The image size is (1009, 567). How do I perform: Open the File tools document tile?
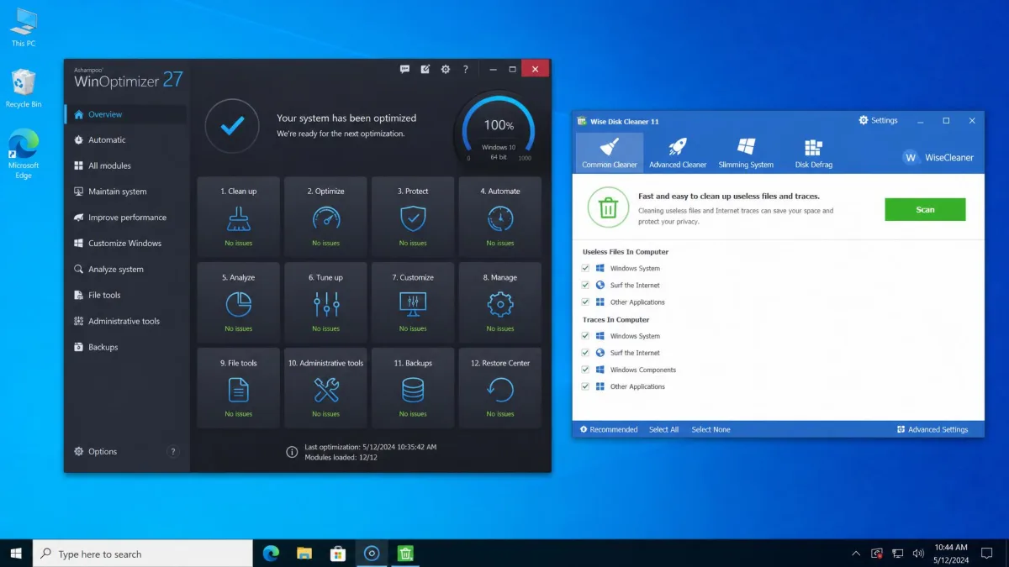point(239,388)
